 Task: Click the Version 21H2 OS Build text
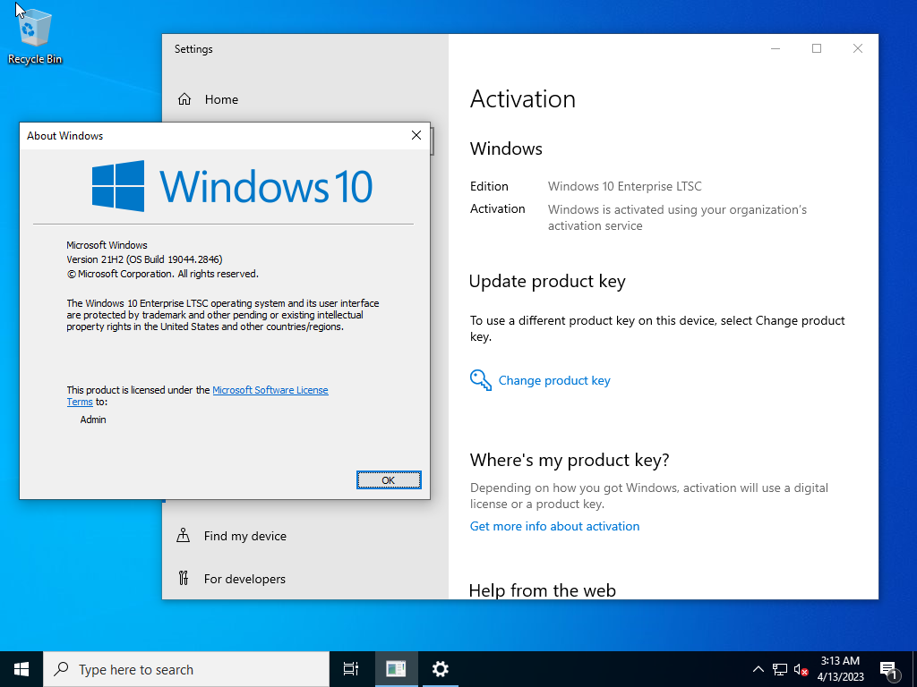(144, 259)
